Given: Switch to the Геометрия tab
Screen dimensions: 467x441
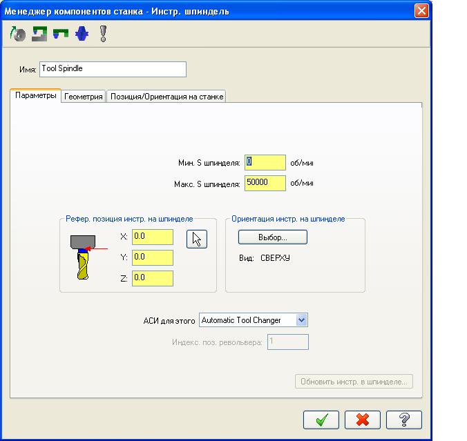Looking at the screenshot, I should click(x=84, y=97).
